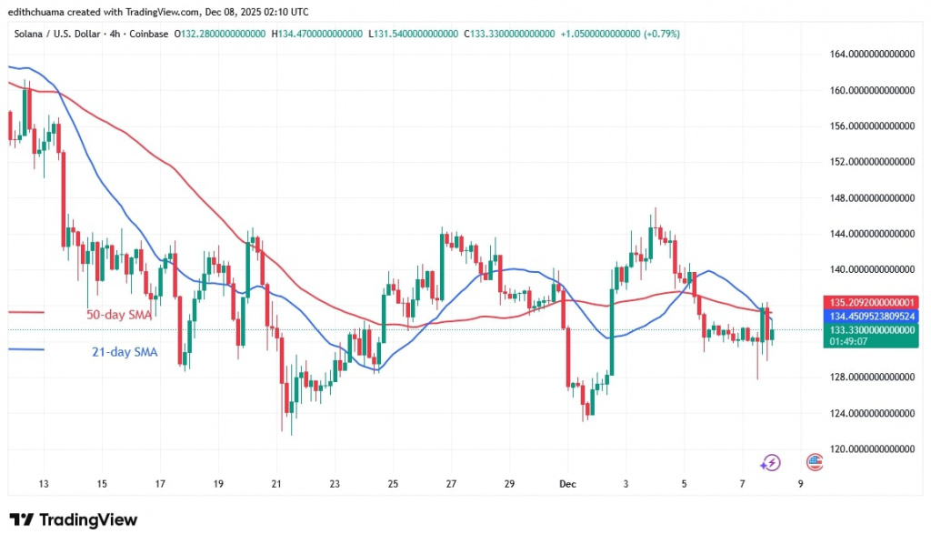Open the US flag economic events icon
Viewport: 931px width, 544px height.
pos(814,462)
